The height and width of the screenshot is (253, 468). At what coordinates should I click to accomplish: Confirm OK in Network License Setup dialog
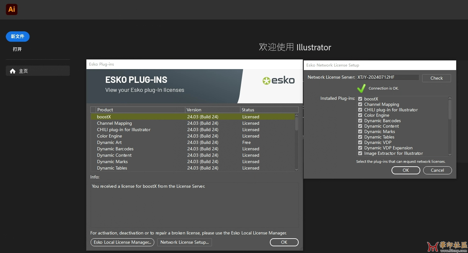coord(406,170)
